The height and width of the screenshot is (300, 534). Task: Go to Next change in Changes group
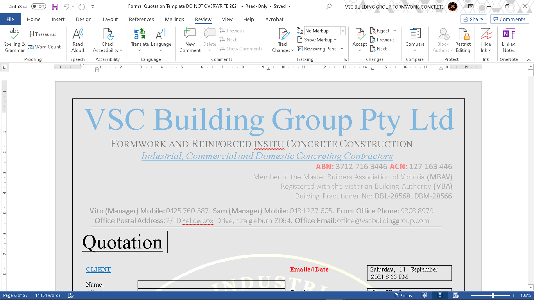[378, 49]
